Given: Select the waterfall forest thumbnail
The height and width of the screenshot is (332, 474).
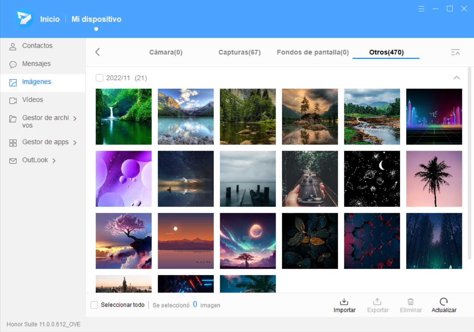Looking at the screenshot, I should (x=124, y=116).
